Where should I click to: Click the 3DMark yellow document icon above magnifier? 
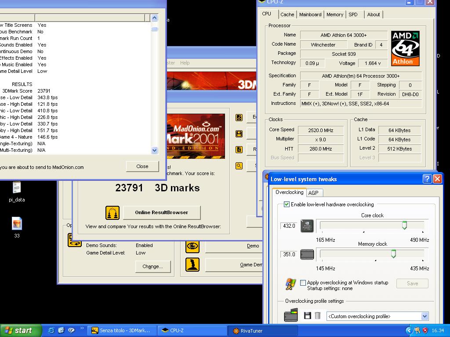[x=239, y=149]
